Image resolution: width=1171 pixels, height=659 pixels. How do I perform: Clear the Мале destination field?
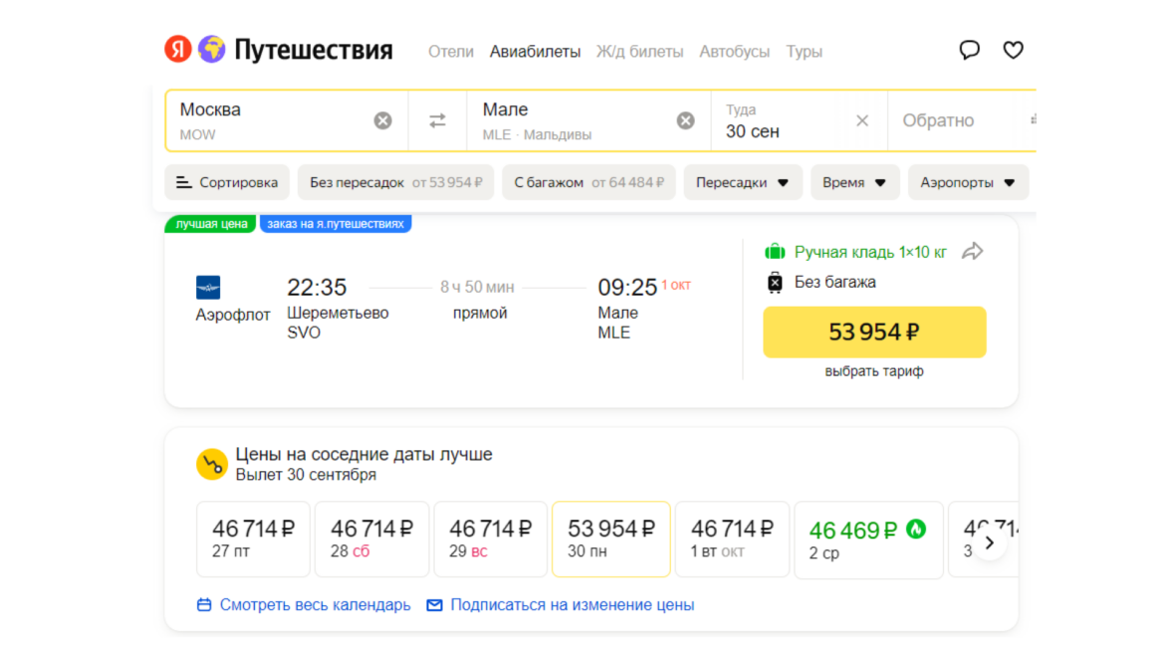click(x=685, y=120)
